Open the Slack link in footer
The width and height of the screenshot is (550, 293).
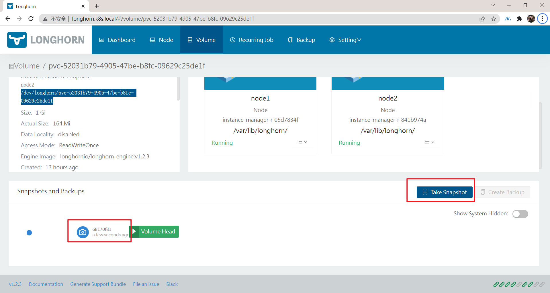(x=172, y=284)
